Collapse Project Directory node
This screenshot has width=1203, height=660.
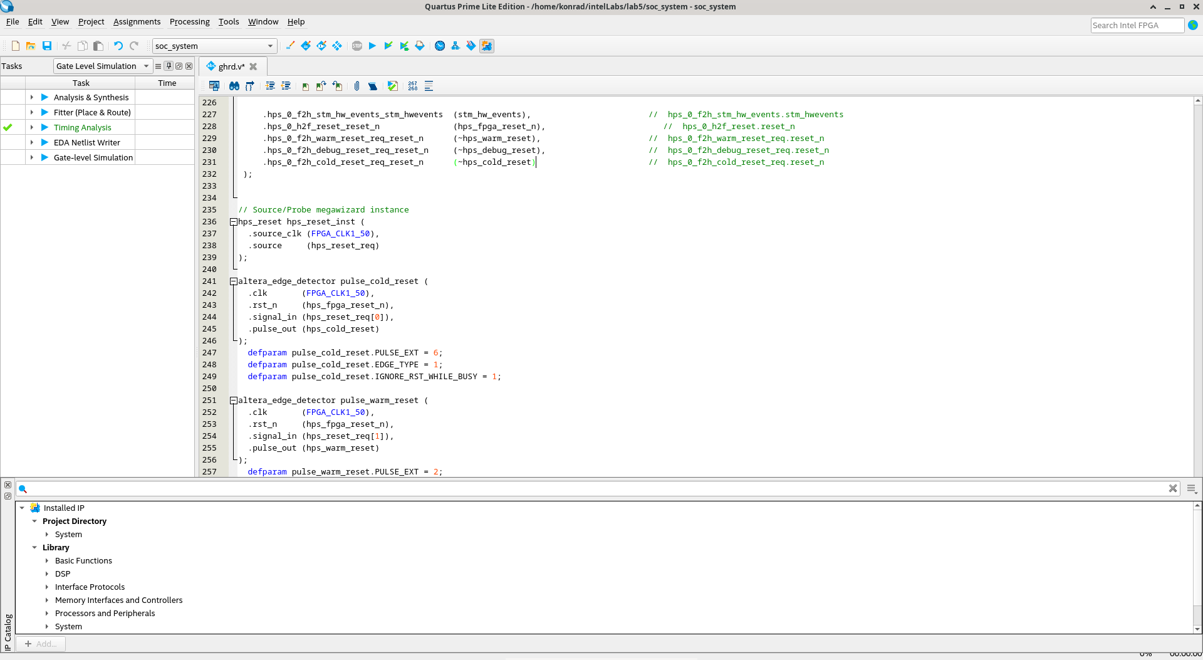pos(34,521)
